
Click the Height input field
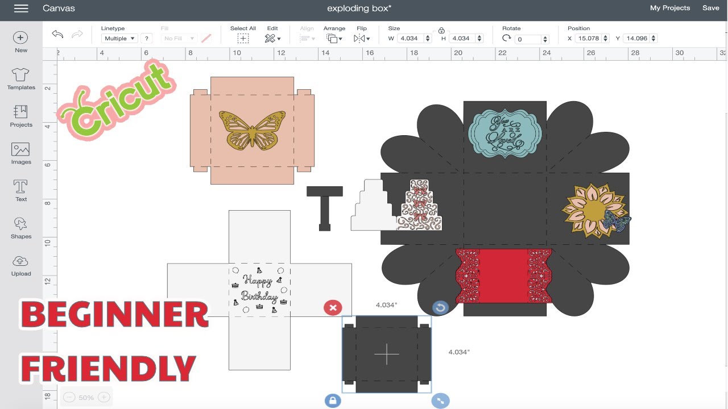click(462, 39)
